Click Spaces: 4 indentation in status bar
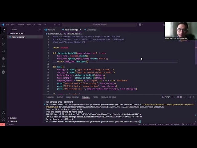This screenshot has width=197, height=148. click(152, 125)
